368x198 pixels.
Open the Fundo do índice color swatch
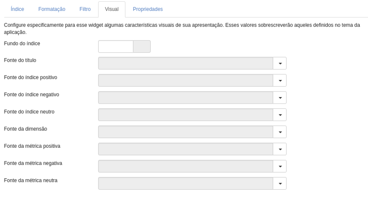point(142,47)
